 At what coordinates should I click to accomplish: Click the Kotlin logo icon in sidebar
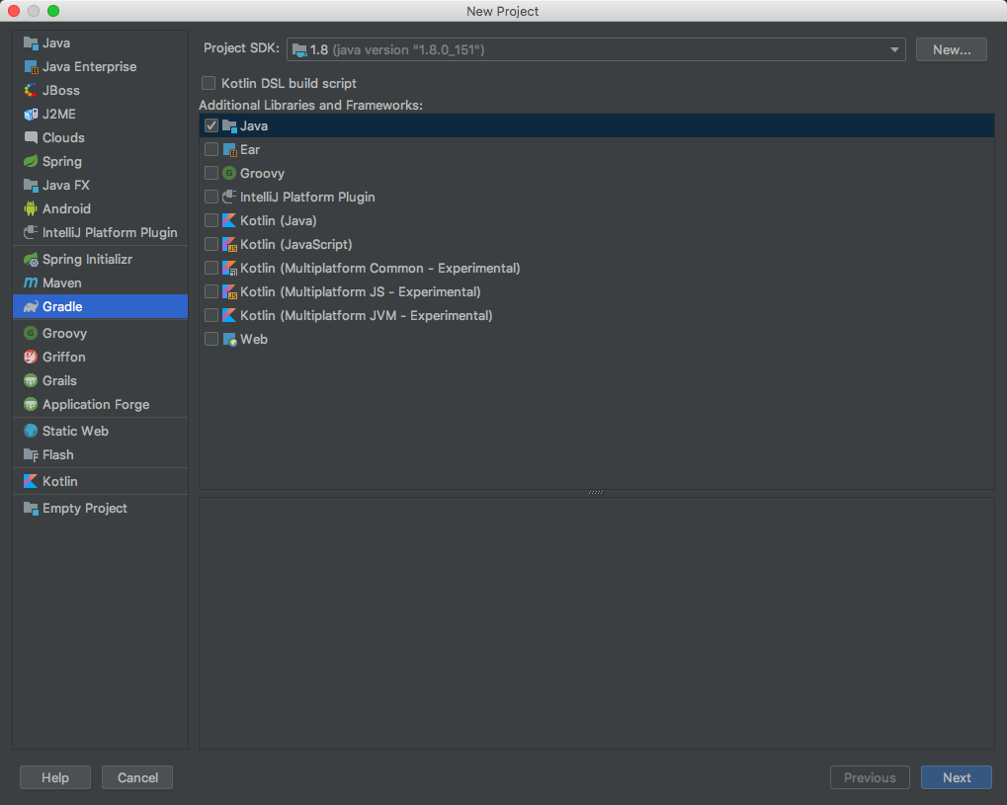[31, 481]
